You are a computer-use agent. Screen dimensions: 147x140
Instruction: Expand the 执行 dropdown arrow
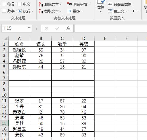[x=32, y=11]
